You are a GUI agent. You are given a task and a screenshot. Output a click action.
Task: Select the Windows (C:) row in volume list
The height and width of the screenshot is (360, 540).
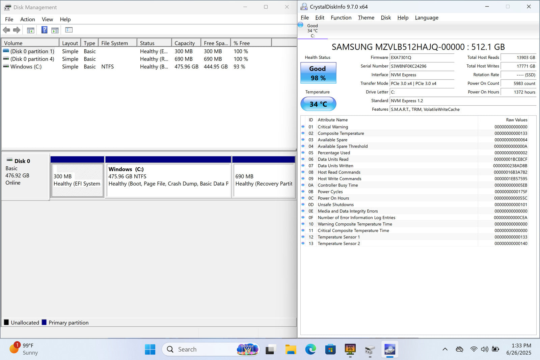[26, 67]
